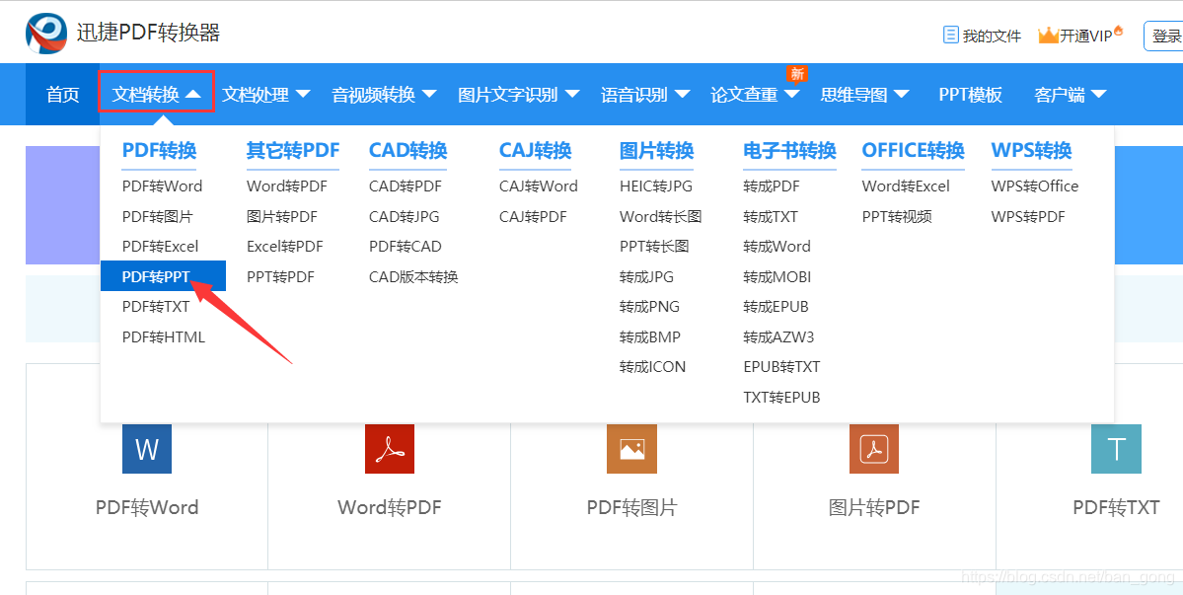Choose PDF转Excel menu entry

160,247
